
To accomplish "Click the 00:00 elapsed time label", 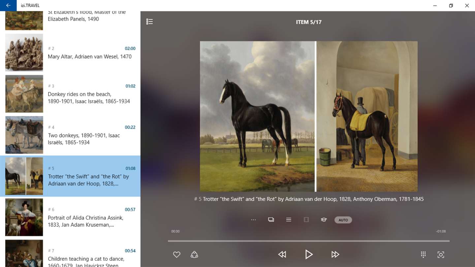I will click(x=175, y=231).
